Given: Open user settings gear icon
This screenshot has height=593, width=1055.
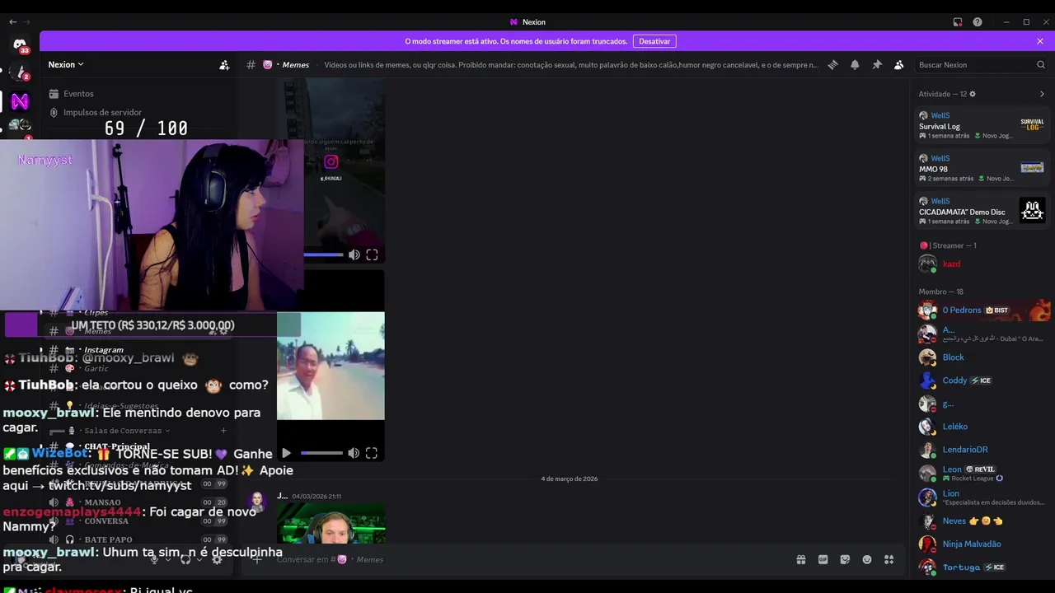Looking at the screenshot, I should pos(217,559).
